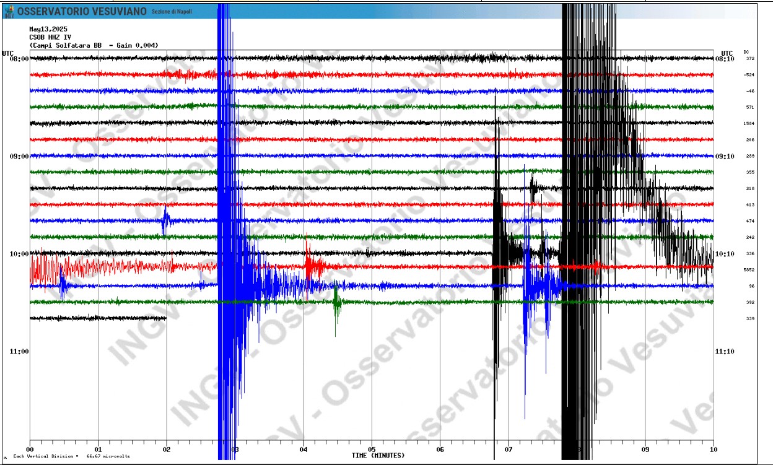
Task: Select DC value '289'
Action: (x=750, y=156)
